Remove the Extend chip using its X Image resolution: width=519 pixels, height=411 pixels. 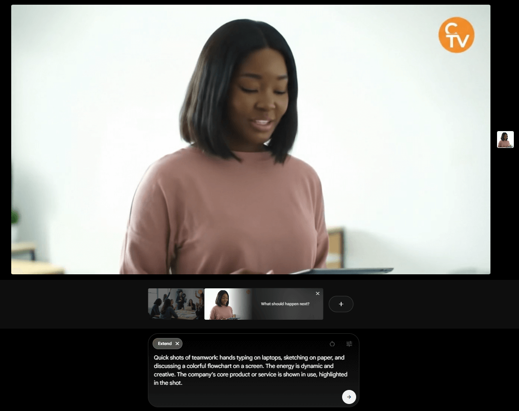[x=177, y=344]
